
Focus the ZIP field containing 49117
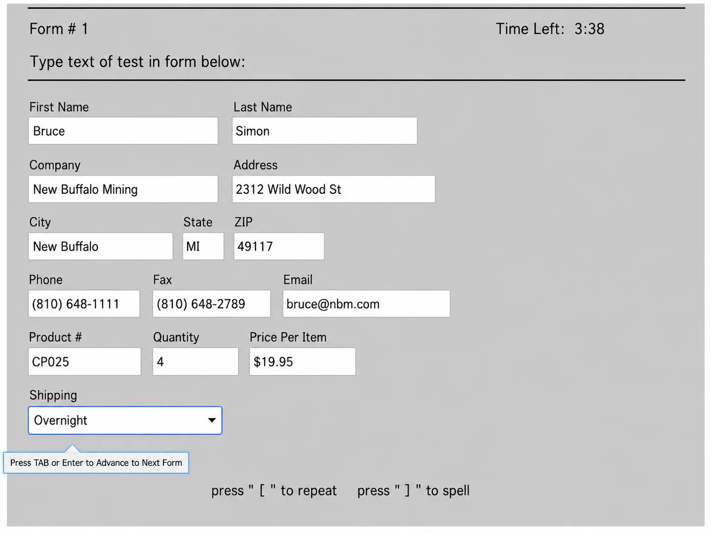[x=279, y=246]
